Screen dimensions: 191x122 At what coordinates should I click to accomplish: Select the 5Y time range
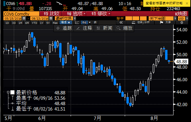[48, 23]
